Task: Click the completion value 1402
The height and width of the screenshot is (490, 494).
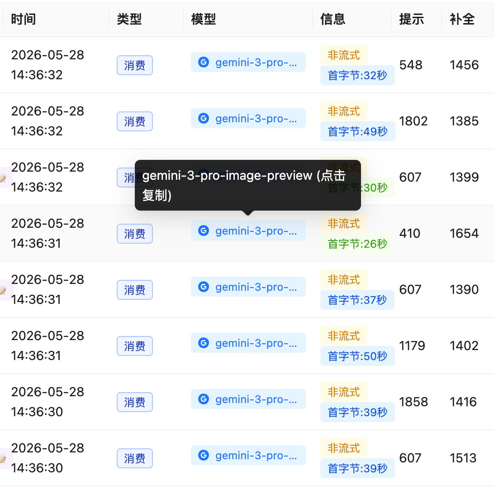Action: [465, 346]
